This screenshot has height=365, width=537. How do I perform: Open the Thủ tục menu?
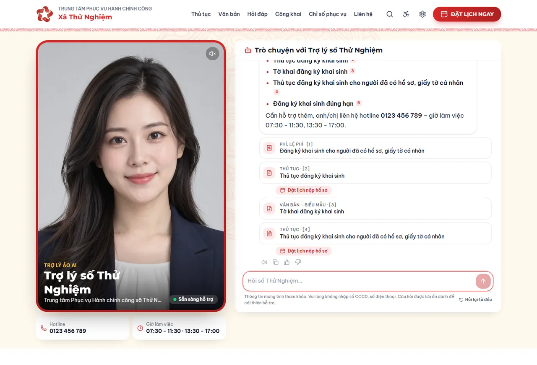tap(201, 14)
